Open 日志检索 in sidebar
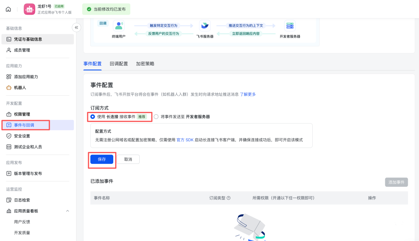Screen dimensions: 419x241 point(22,200)
